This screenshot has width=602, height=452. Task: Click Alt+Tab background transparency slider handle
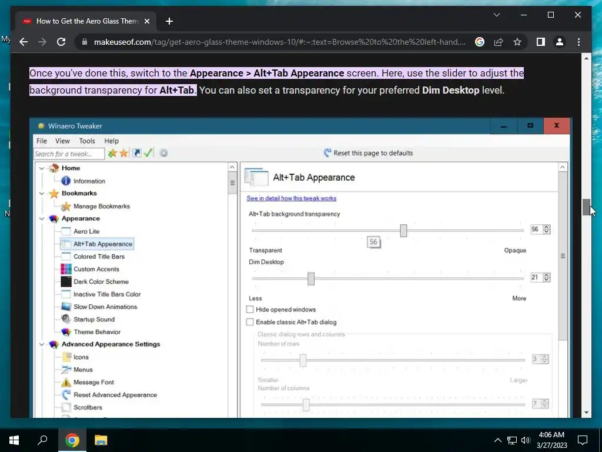(x=403, y=231)
